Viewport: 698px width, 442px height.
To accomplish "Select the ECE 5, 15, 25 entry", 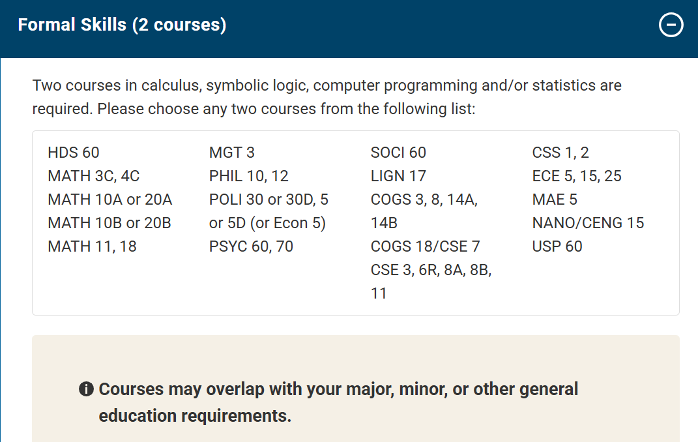I will point(577,176).
